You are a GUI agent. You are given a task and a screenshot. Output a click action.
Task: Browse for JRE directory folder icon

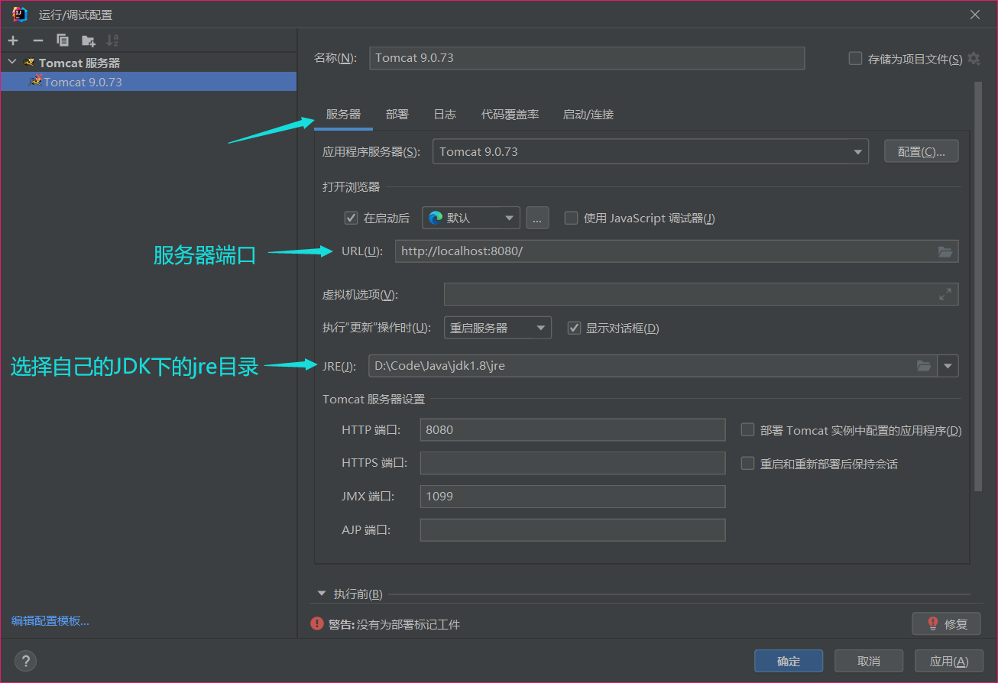pyautogui.click(x=924, y=366)
